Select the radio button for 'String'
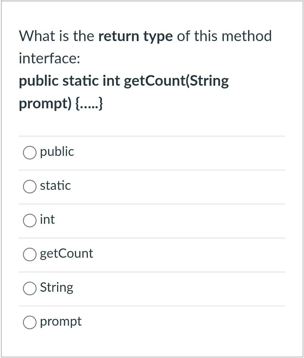This screenshot has width=304, height=358. 29,288
